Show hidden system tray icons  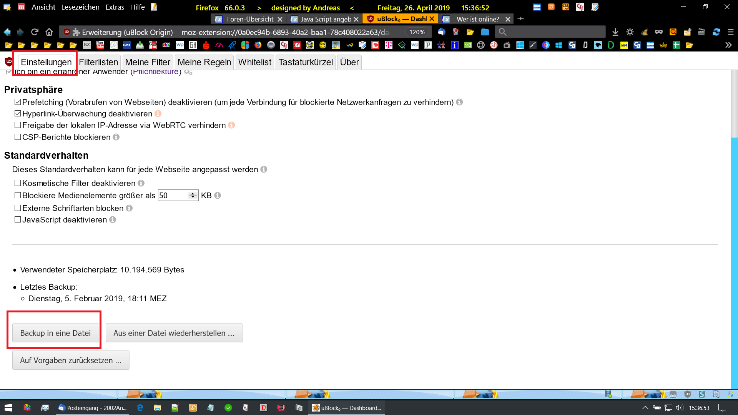(x=645, y=408)
